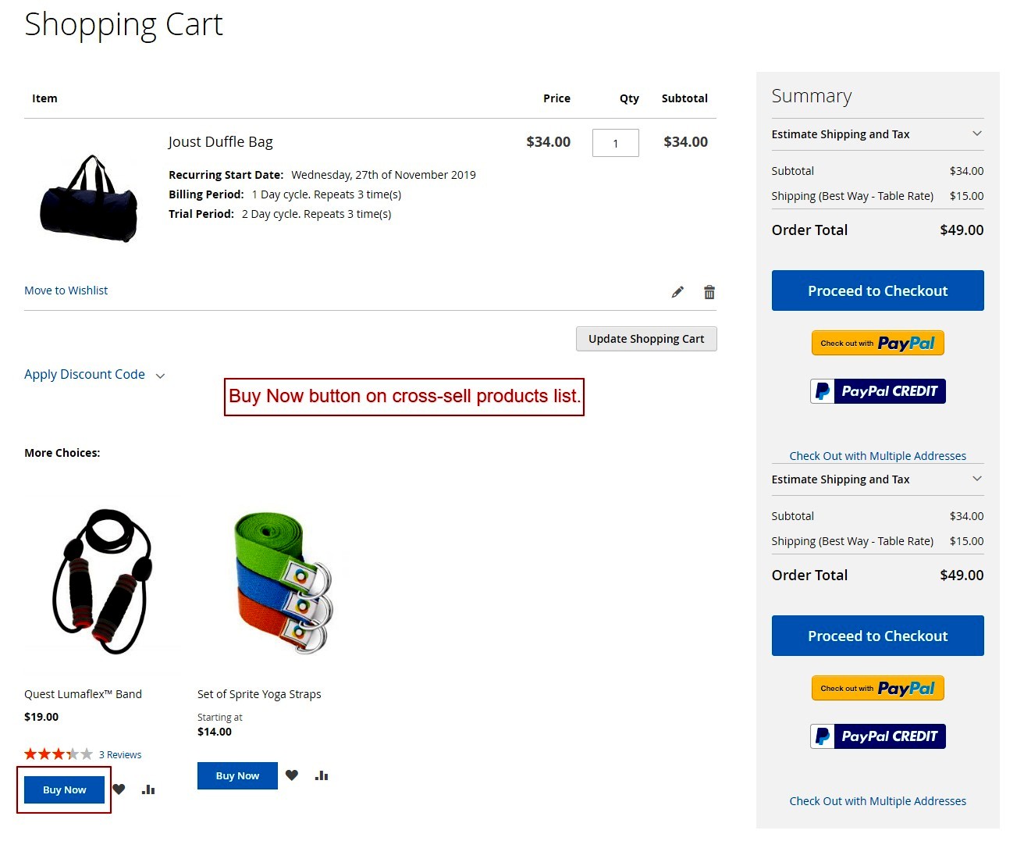
Task: Click lower PayPal Credit button
Action: click(877, 736)
